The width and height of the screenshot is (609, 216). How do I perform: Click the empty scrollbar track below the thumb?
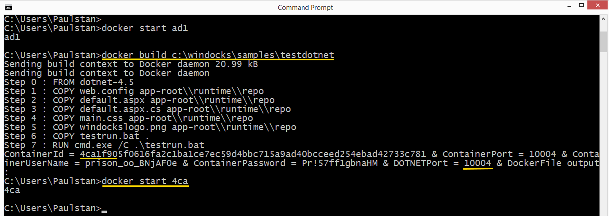point(604,135)
